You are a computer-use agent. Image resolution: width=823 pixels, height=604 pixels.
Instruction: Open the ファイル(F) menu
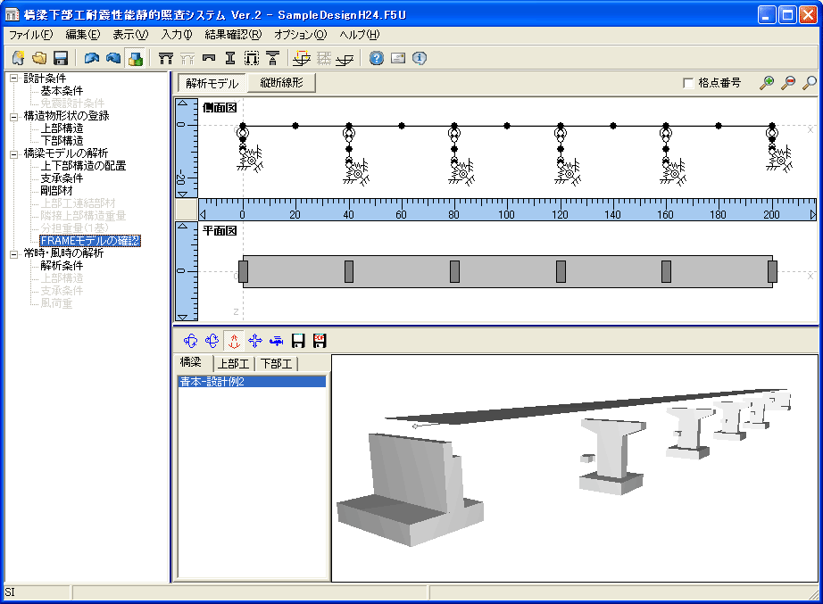[x=31, y=35]
